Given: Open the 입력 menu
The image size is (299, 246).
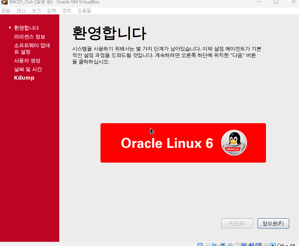Looking at the screenshot, I should coord(52,11).
